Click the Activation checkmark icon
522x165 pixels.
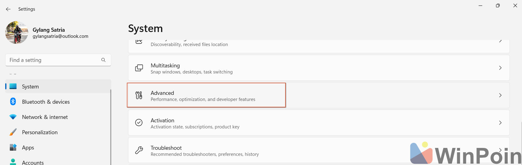coord(139,123)
